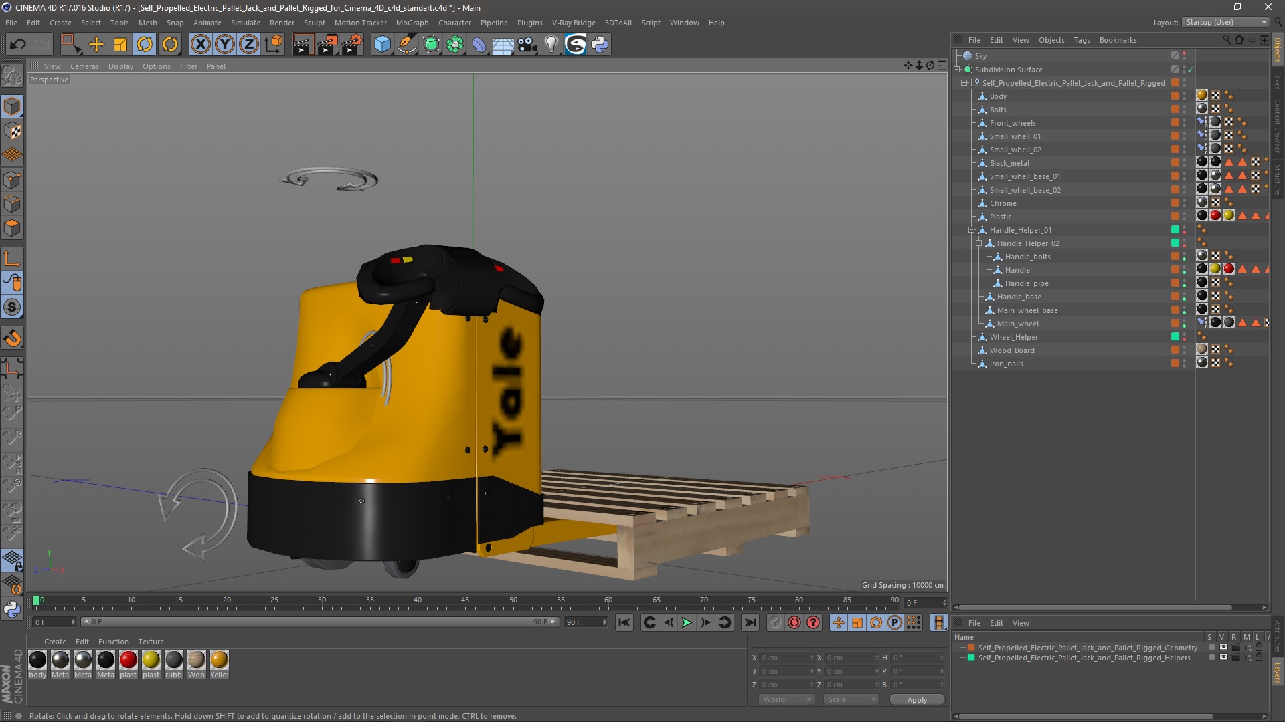Select the Main_wheel object

1017,324
